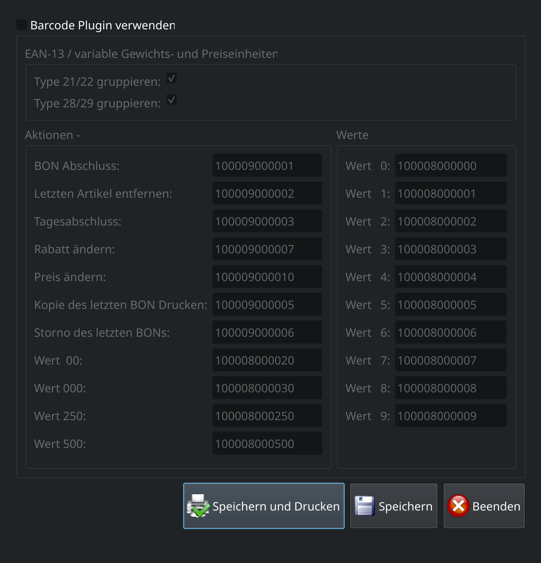Select the Wert 0 value field

[x=451, y=166]
